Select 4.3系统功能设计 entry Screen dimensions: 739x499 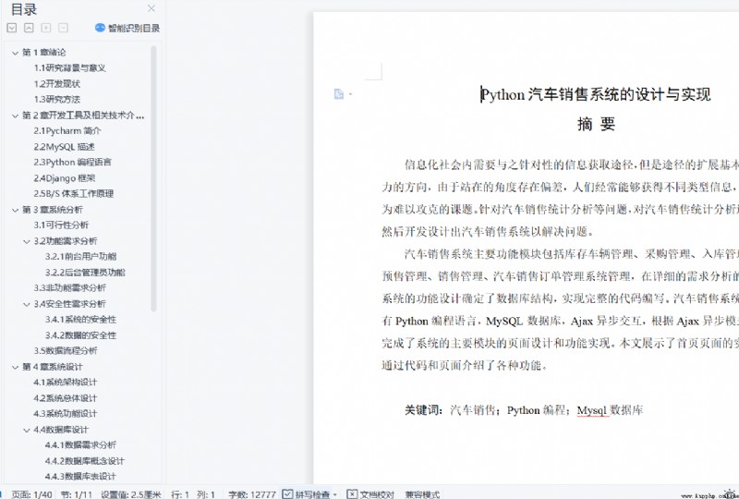click(66, 414)
